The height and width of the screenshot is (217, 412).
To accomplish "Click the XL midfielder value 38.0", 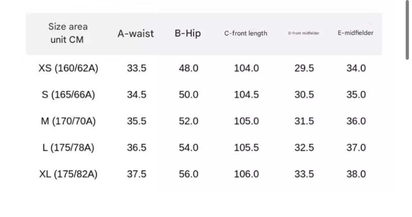I will pos(356,174).
